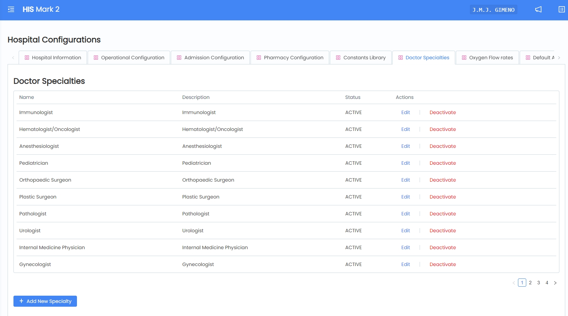The image size is (568, 316).
Task: Click the Pharmacy Configuration tab icon
Action: coord(259,58)
